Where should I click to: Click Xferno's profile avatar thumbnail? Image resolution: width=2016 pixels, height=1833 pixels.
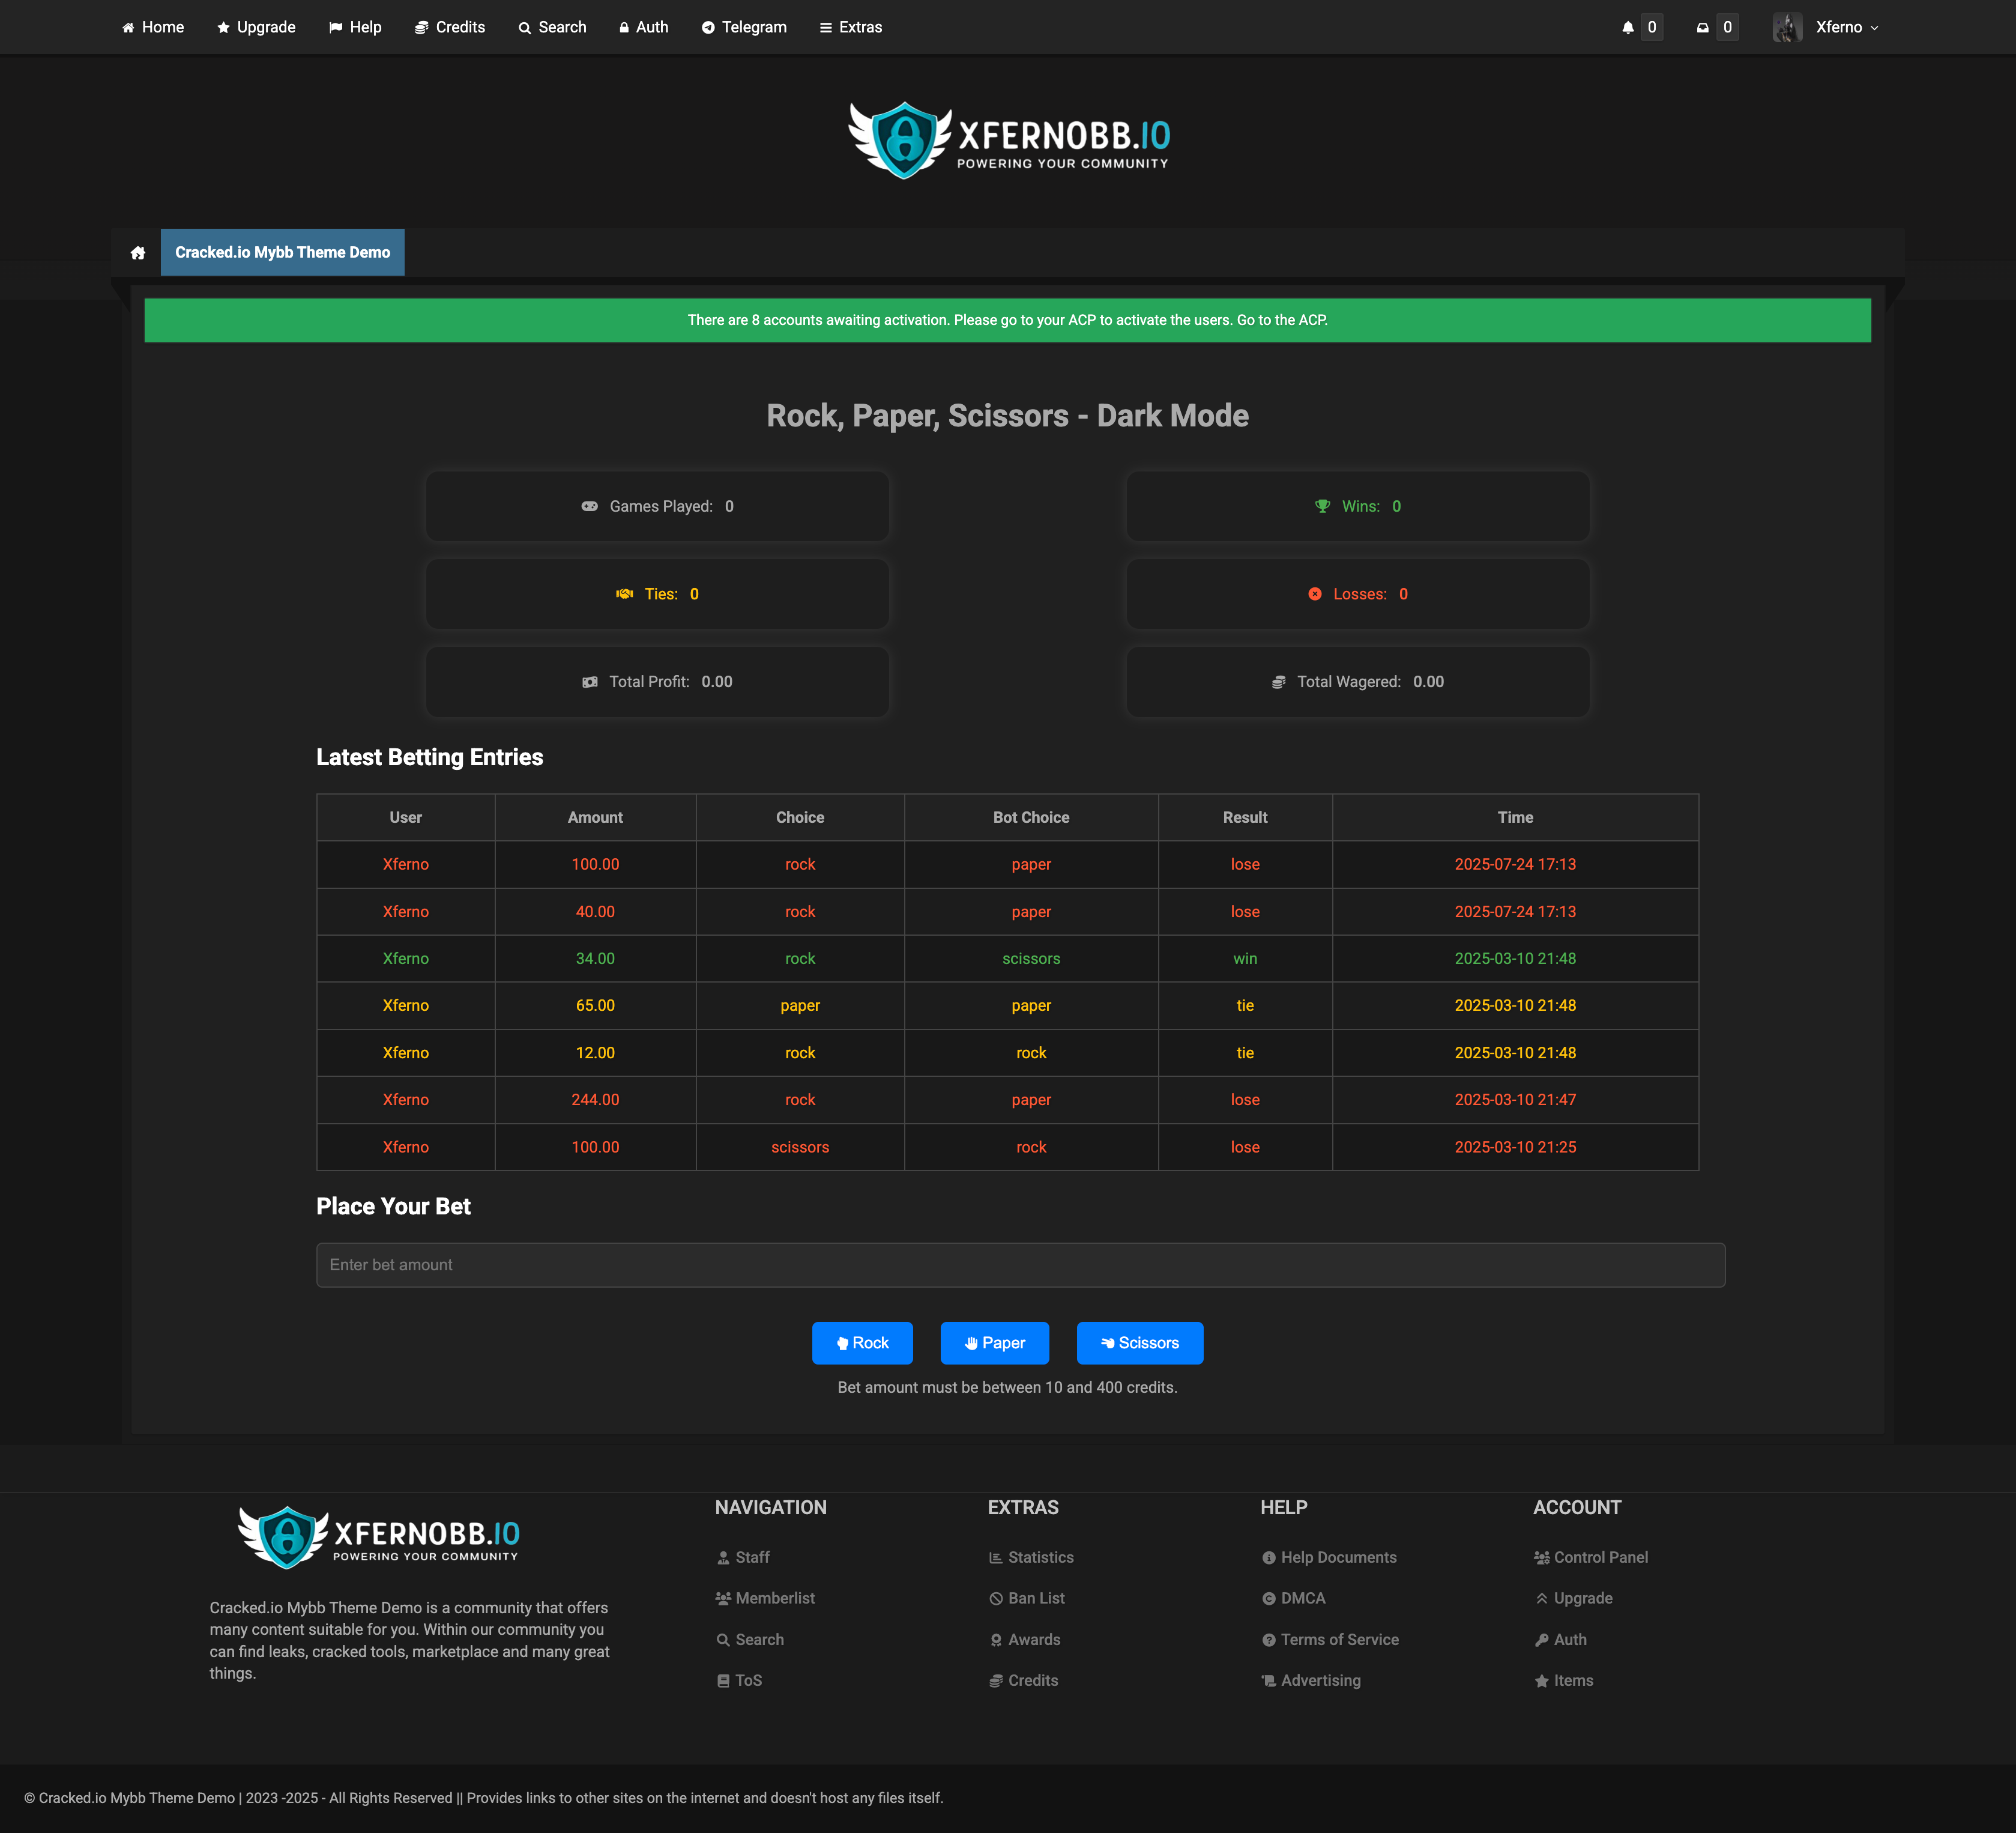coord(1788,27)
